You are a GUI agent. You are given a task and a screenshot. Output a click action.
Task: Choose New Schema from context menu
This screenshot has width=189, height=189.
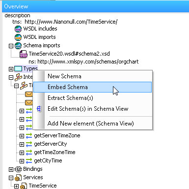[x=93, y=76]
